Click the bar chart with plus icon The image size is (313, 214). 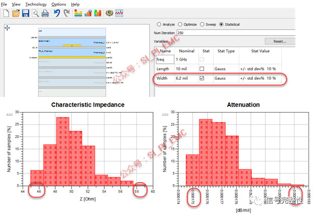(88, 13)
